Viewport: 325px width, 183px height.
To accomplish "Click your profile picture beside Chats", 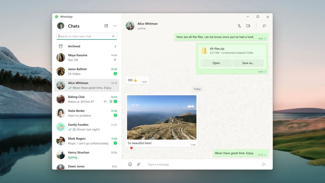I will 61,26.
